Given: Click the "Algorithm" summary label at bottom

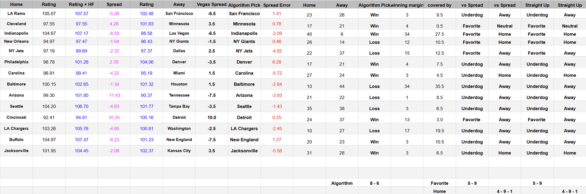Looking at the screenshot, I should (342, 183).
